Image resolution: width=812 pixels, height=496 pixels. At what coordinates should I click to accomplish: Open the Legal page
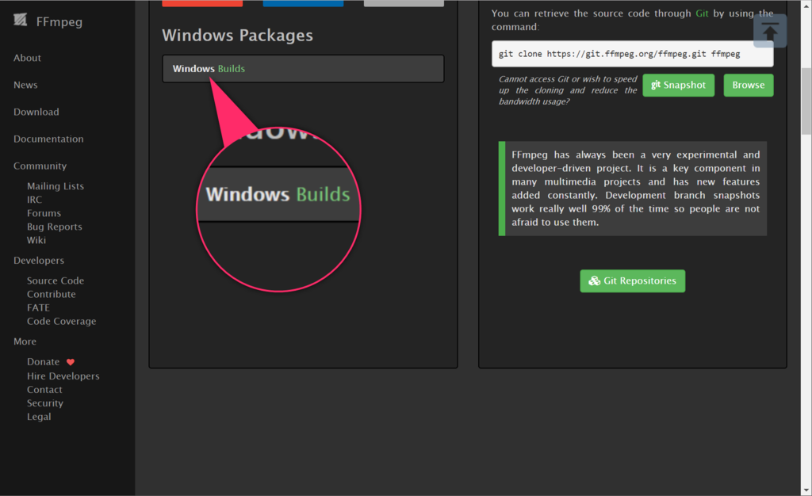[39, 416]
